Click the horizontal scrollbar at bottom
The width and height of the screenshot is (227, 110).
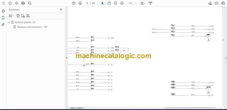click(190, 108)
